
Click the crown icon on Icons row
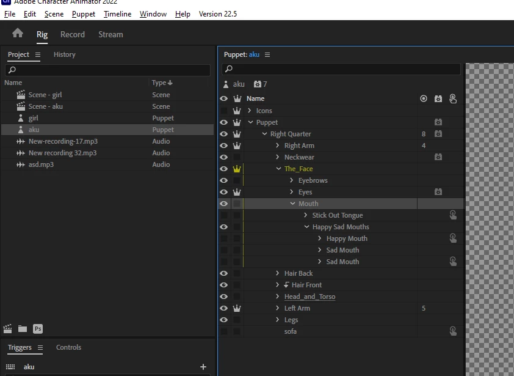pyautogui.click(x=237, y=111)
